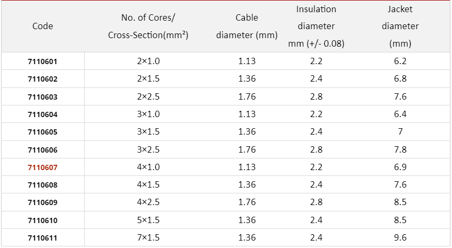Click the 7×1.5 cross-section cell
Image resolution: width=452 pixels, height=248 pixels.
pyautogui.click(x=148, y=238)
